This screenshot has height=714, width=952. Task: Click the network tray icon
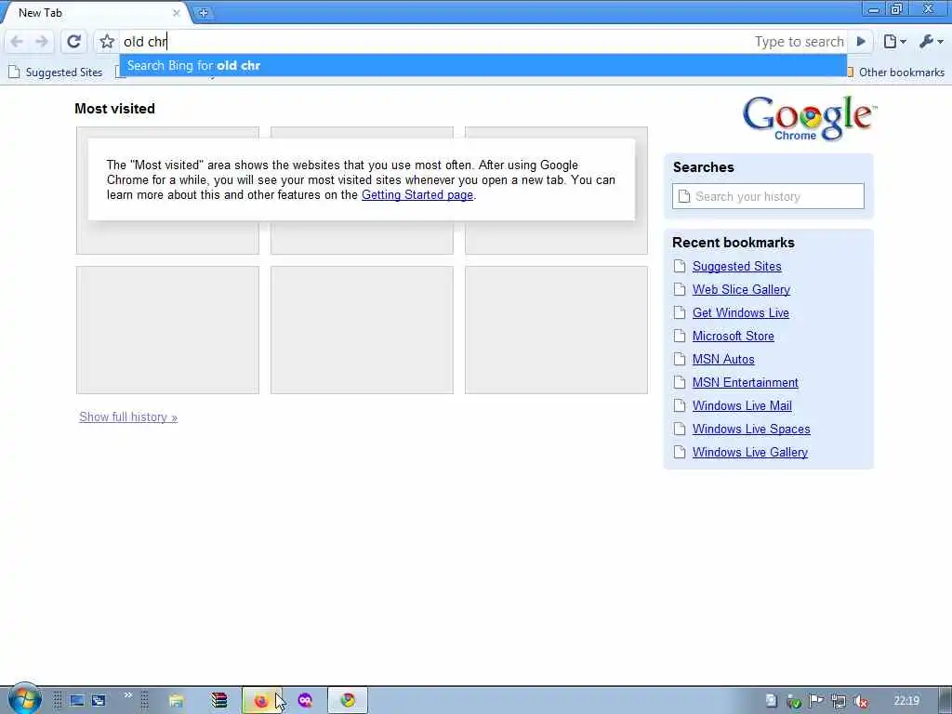(x=839, y=701)
